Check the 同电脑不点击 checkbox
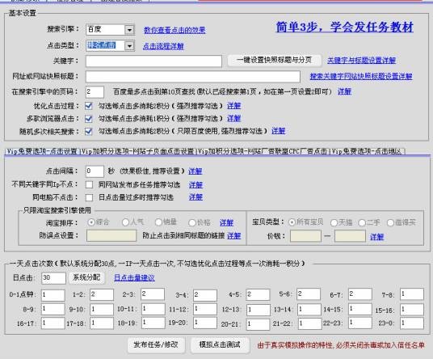Viewport: 433px width, 359px height. (89, 197)
